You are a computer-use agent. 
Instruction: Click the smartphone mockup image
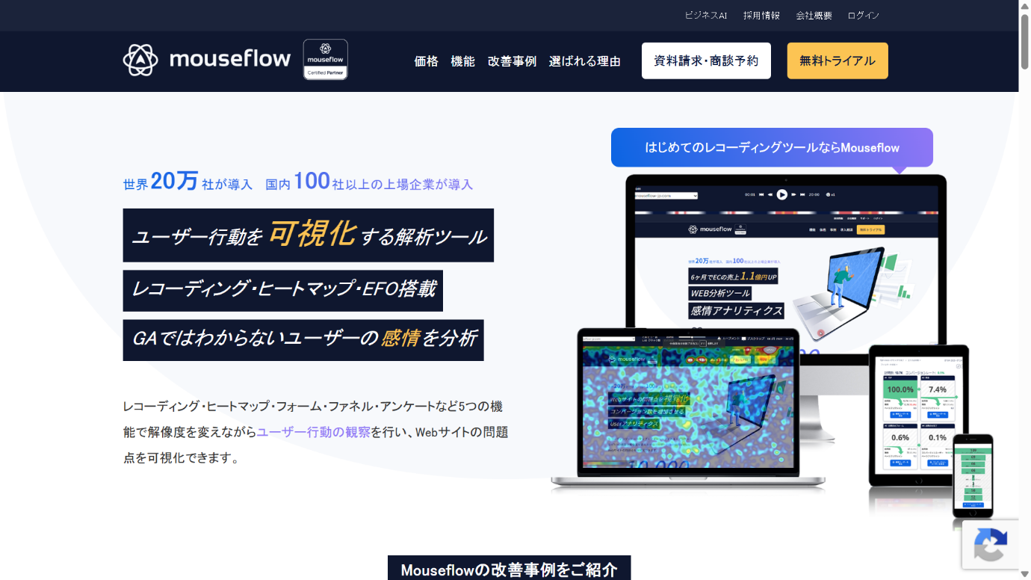coord(973,475)
